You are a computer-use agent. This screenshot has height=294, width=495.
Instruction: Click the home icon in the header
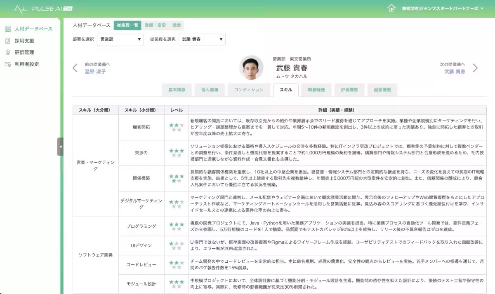(x=391, y=7)
